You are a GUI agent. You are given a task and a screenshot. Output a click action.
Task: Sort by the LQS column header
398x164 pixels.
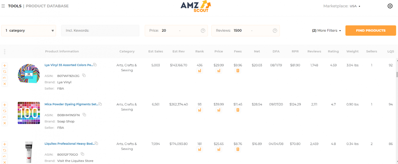tap(391, 52)
